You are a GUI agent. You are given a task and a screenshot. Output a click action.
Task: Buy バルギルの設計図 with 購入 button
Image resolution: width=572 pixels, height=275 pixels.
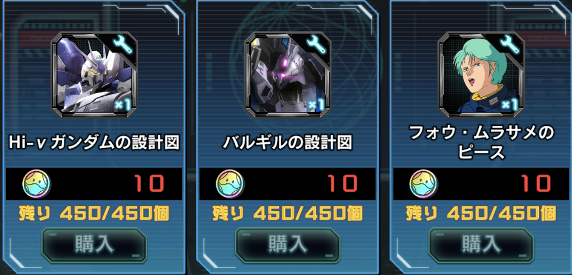click(287, 245)
